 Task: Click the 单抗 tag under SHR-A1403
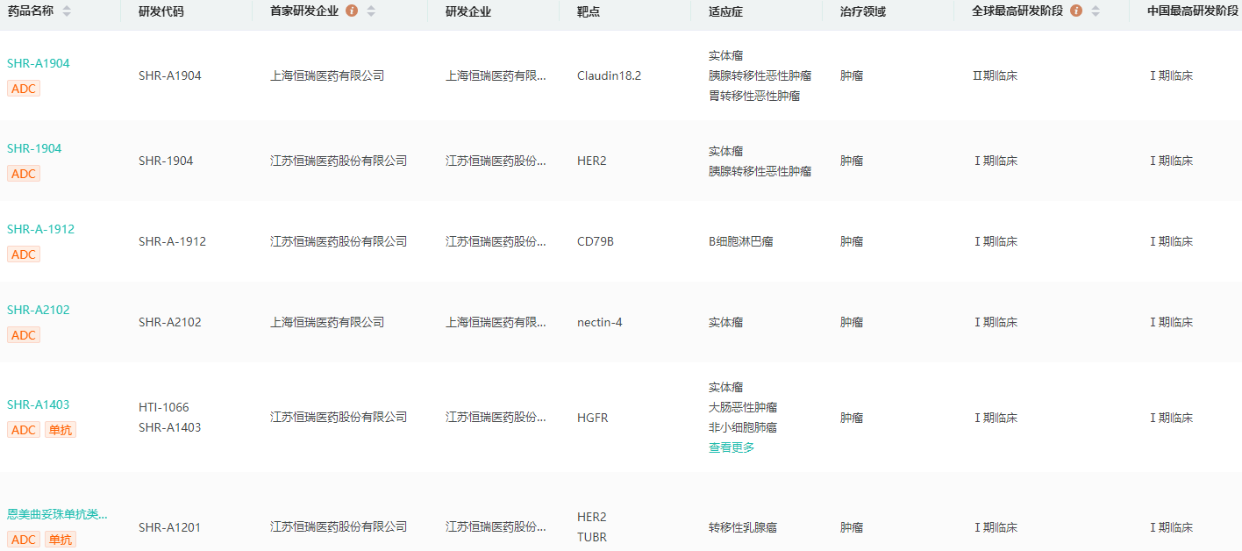pos(61,430)
